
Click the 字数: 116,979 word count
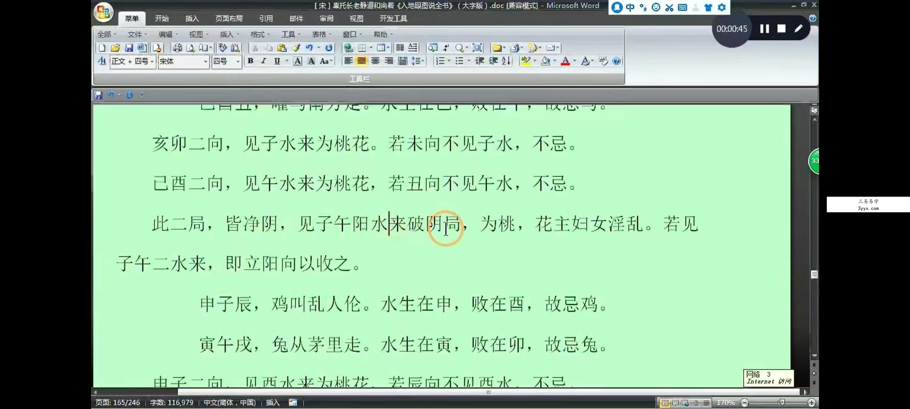tap(172, 402)
